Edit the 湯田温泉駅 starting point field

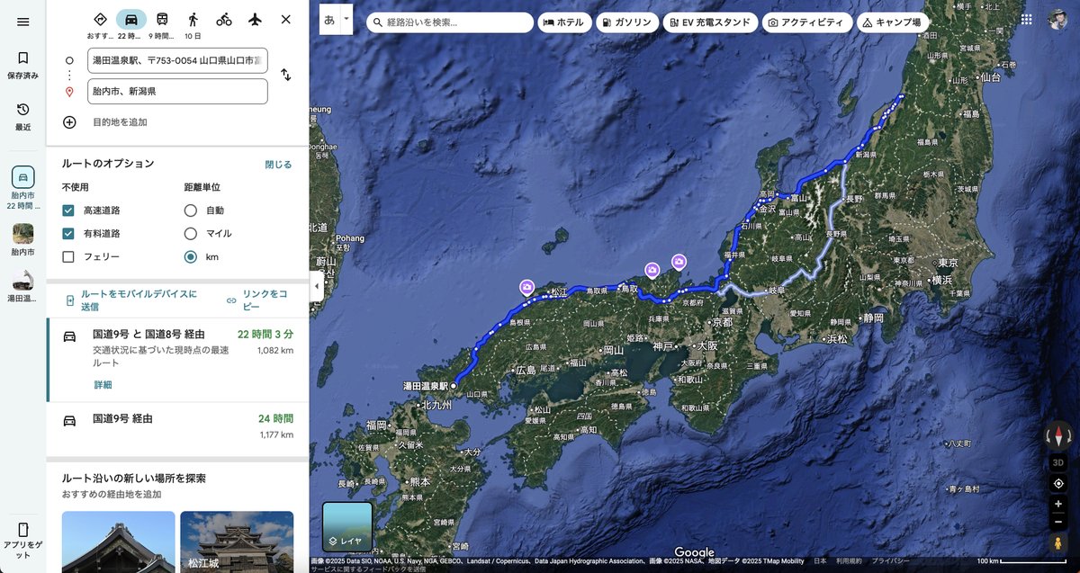(177, 60)
